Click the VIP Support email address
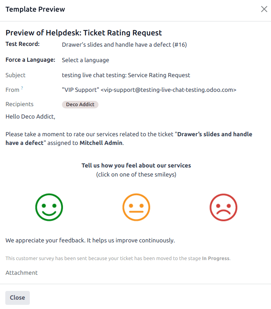Viewport: 271px width, 309px height. click(x=149, y=90)
